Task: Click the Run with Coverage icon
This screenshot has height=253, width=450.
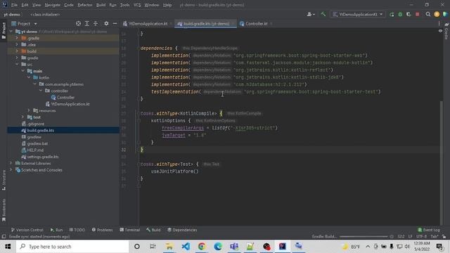Action: pos(409,14)
